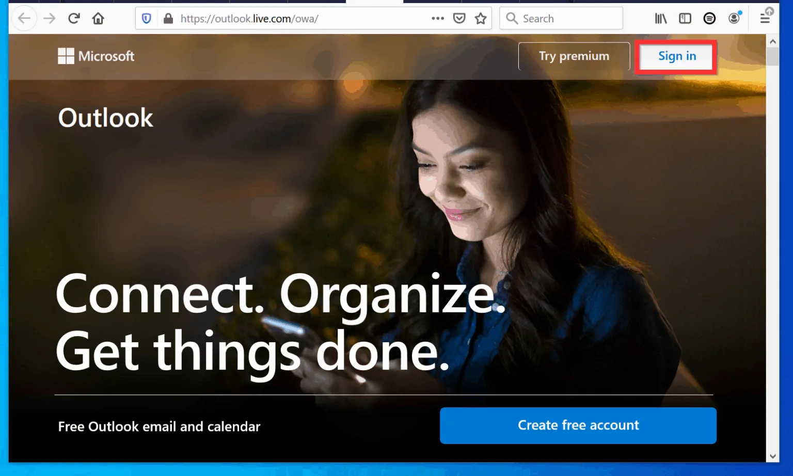793x476 pixels.
Task: Reload the current page
Action: (74, 19)
